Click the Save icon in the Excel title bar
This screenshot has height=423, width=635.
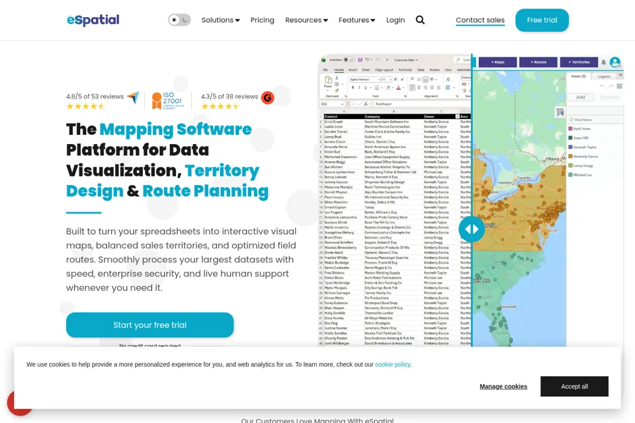click(360, 60)
